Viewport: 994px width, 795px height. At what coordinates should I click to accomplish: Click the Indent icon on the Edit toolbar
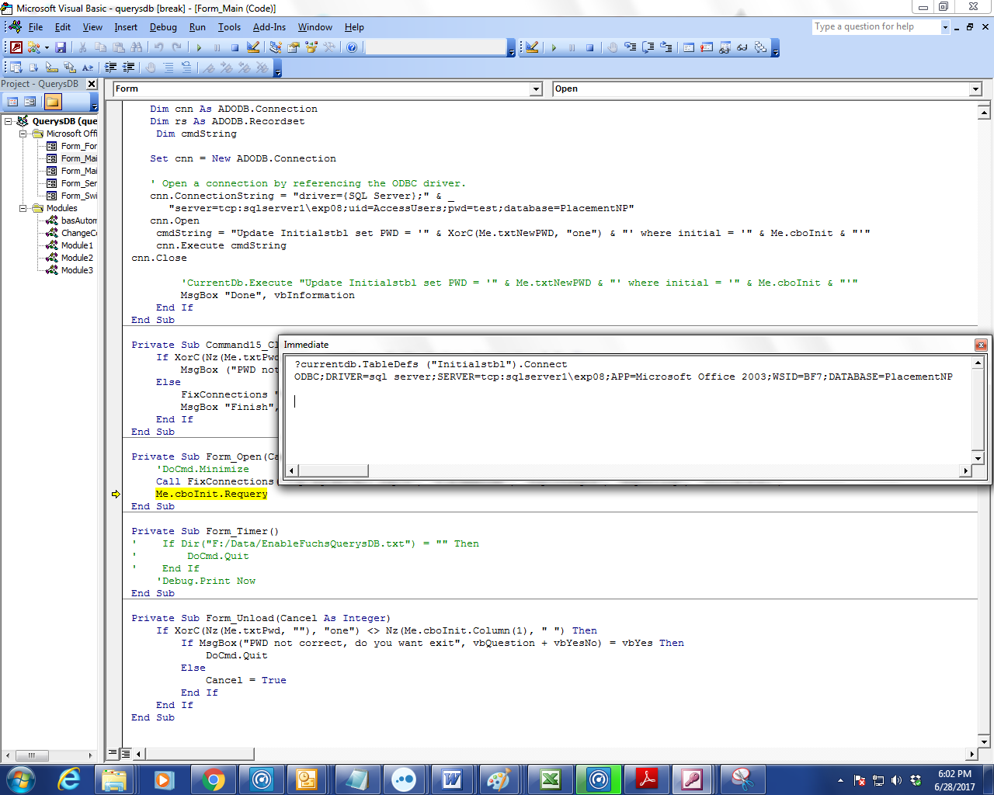click(111, 68)
